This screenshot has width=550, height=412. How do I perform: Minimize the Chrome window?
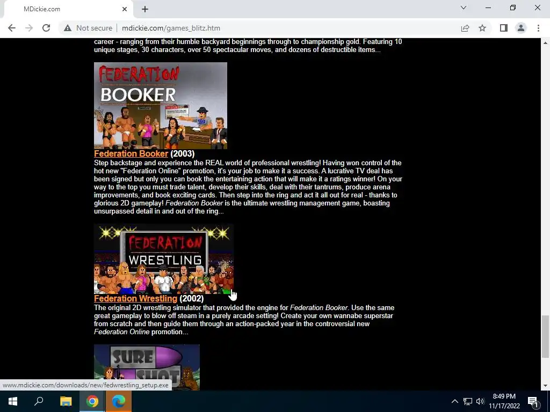pyautogui.click(x=488, y=8)
